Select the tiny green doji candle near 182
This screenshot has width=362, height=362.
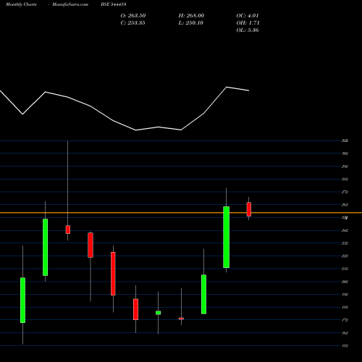pos(158,313)
